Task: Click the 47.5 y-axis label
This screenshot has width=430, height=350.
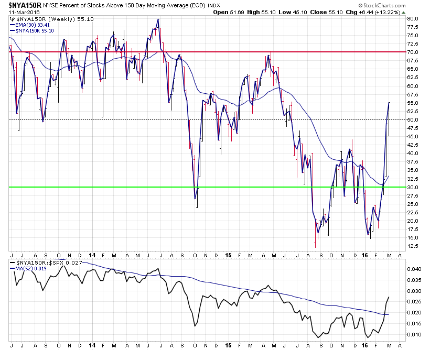Action: click(413, 128)
